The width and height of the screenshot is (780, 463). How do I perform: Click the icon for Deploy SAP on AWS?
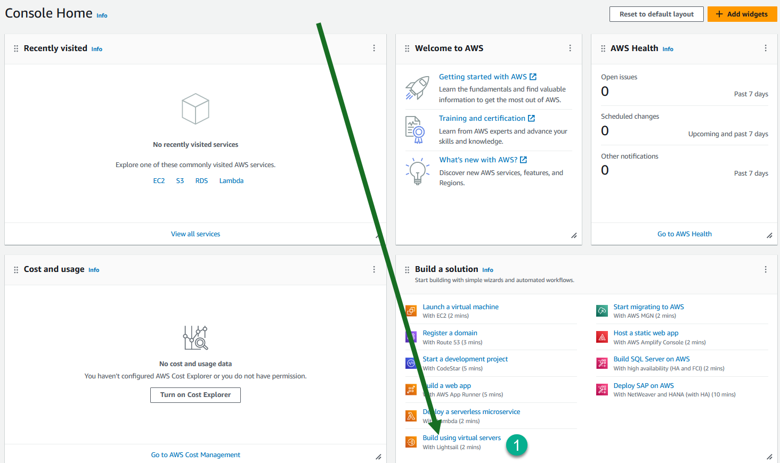(602, 390)
